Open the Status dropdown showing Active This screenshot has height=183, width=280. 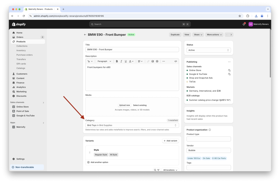pyautogui.click(x=208, y=50)
